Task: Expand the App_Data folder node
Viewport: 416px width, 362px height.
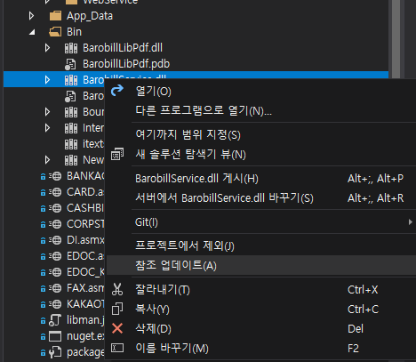Action: 31,16
